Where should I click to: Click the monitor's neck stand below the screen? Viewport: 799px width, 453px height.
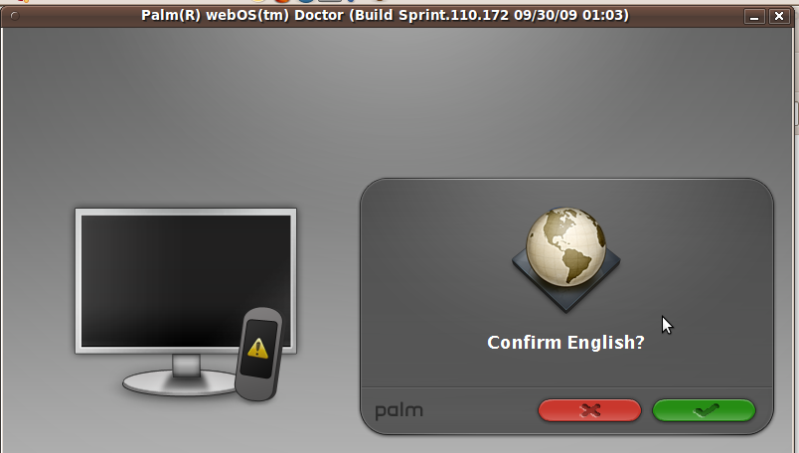point(186,366)
